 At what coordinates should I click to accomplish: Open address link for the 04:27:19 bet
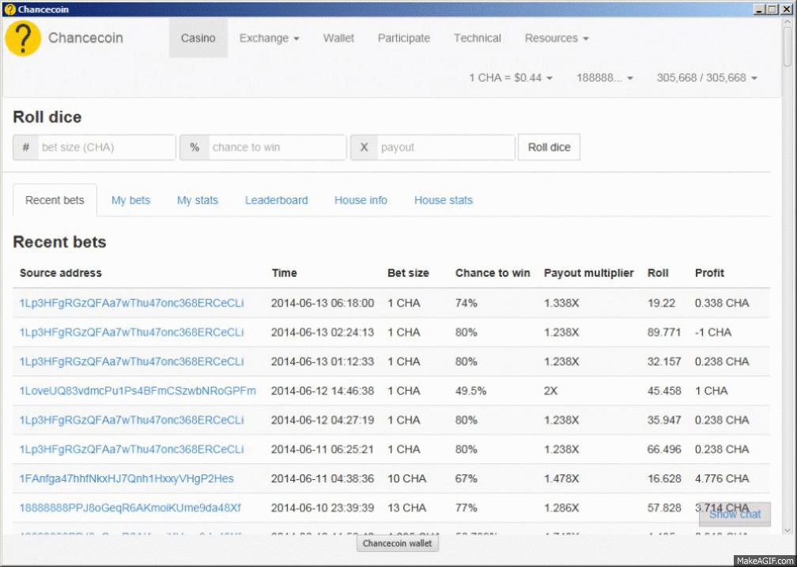(x=131, y=420)
